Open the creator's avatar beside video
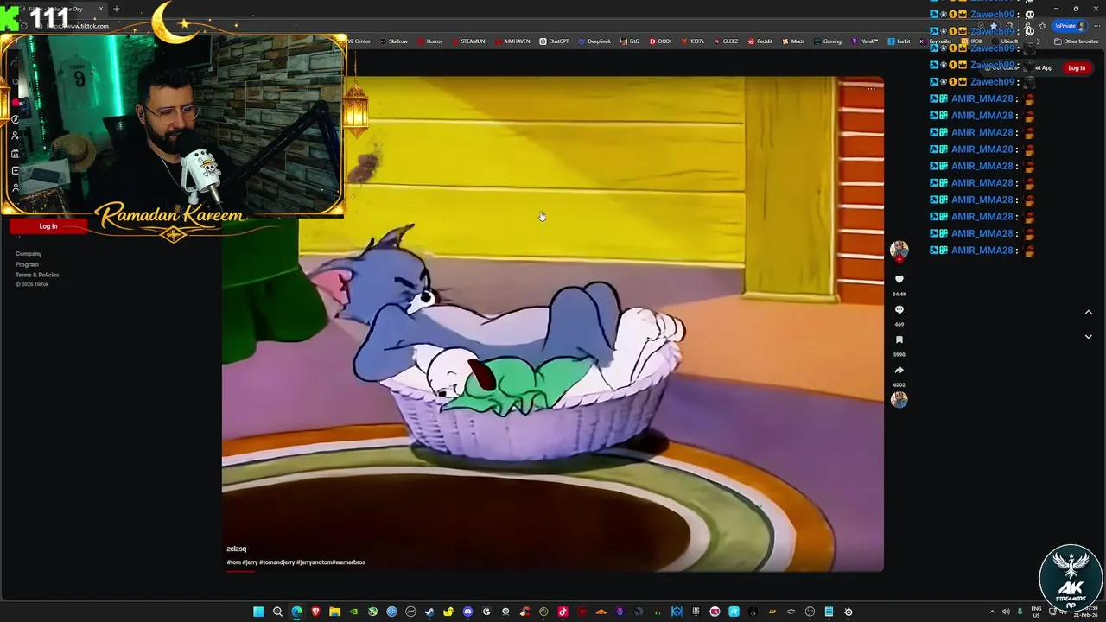The image size is (1106, 622). point(899,250)
